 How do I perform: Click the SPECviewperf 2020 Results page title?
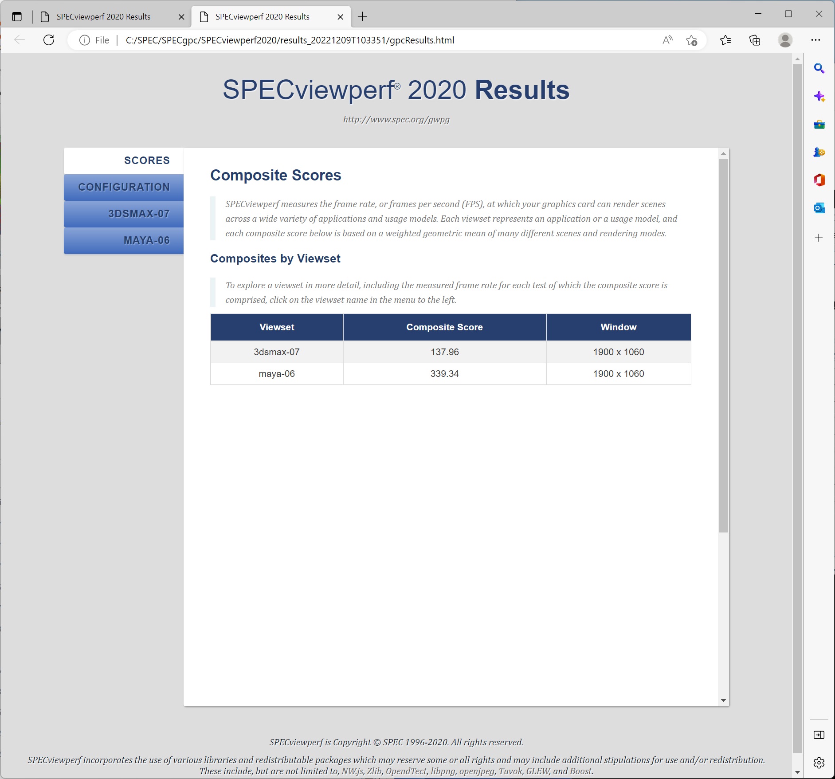tap(396, 90)
